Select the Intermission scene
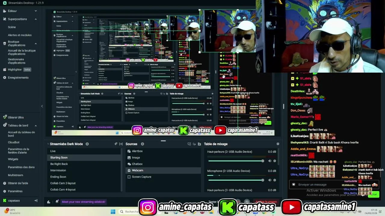The width and height of the screenshot is (385, 216). tap(84, 170)
